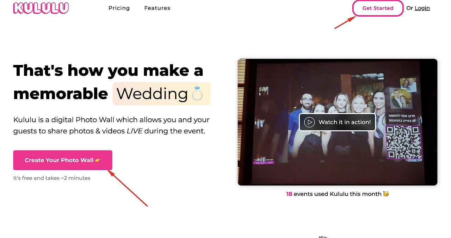Click the "18 events used Kululu this month" text
Image resolution: width=451 pixels, height=238 pixels.
pos(334,194)
